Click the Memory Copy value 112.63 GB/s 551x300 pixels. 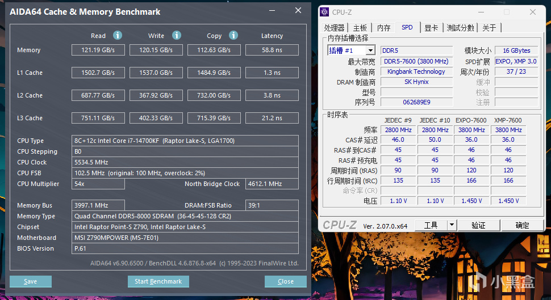[x=214, y=50]
